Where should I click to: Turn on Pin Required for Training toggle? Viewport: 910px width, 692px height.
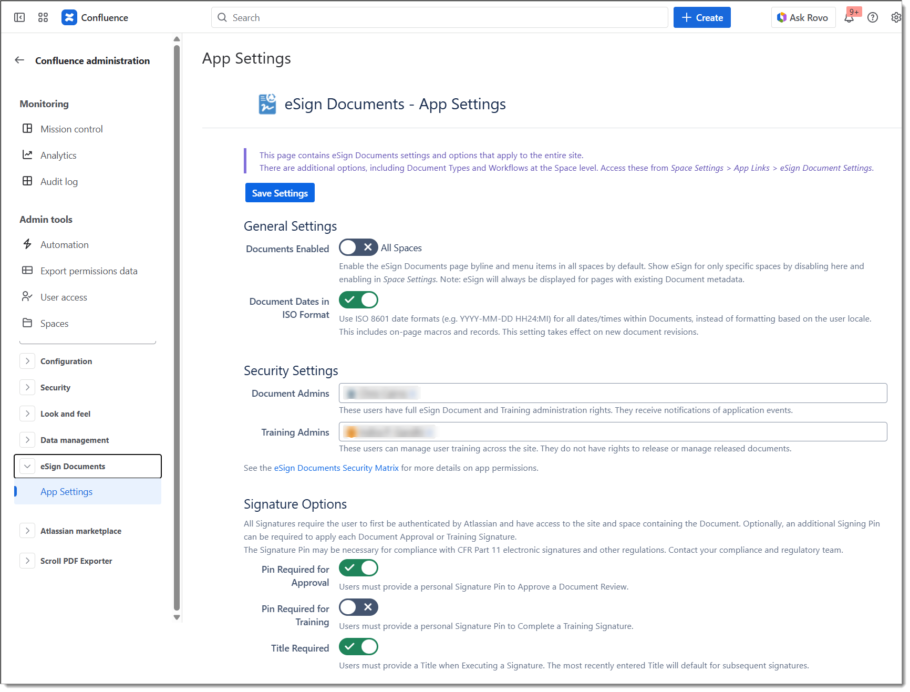358,607
